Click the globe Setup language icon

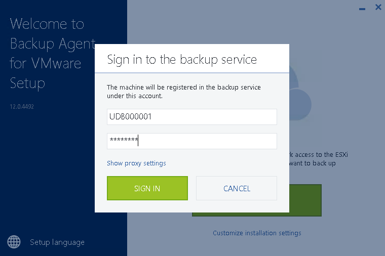click(14, 242)
